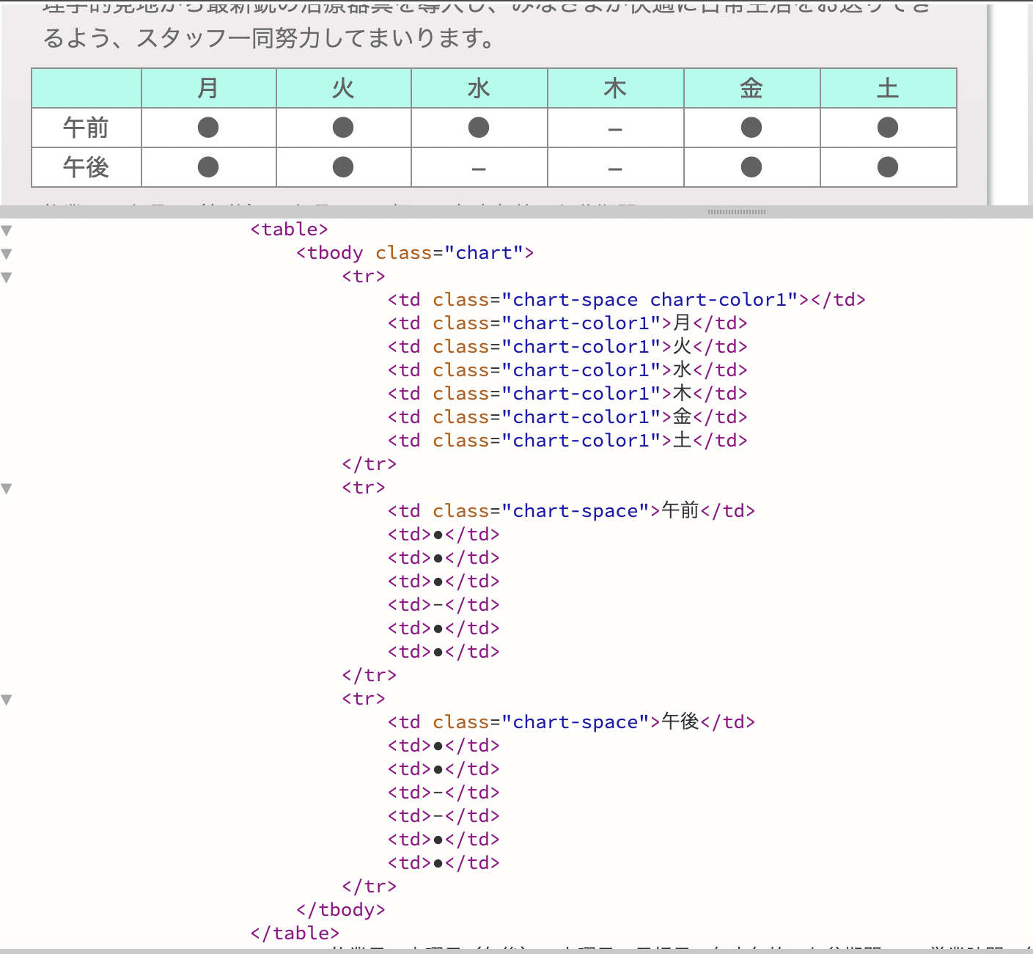Click the 午前 row label in the rendered table
1033x954 pixels.
(x=86, y=128)
